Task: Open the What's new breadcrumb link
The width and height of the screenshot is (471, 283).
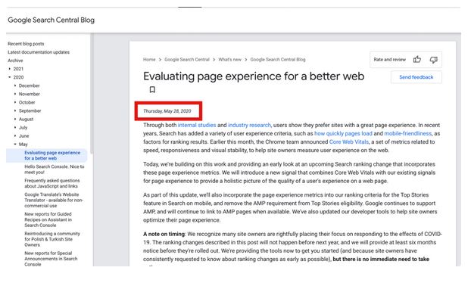Action: pyautogui.click(x=229, y=60)
